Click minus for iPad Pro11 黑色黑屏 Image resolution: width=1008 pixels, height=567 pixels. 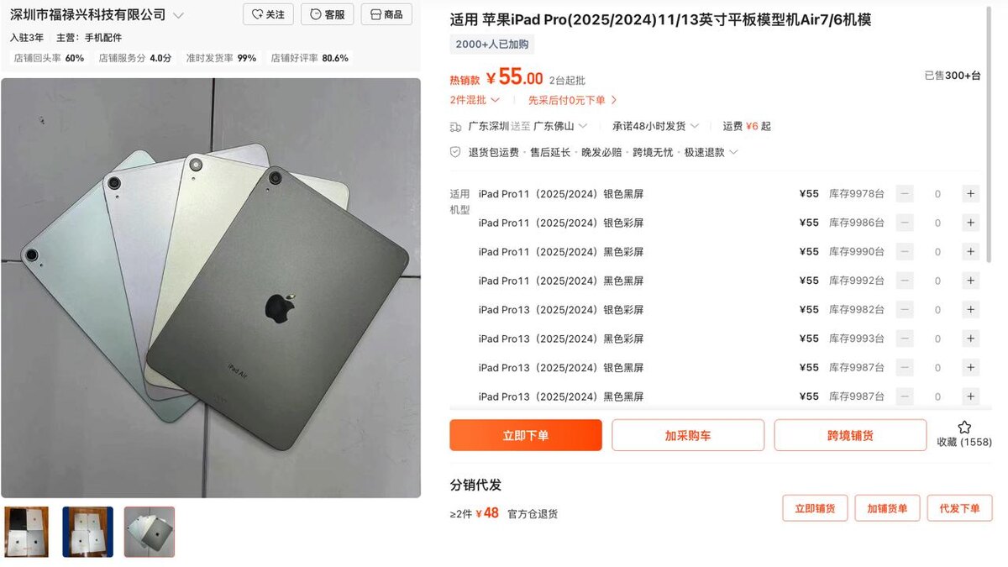point(905,281)
